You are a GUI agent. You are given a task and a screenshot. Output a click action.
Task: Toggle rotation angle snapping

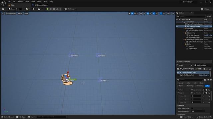point(154,13)
